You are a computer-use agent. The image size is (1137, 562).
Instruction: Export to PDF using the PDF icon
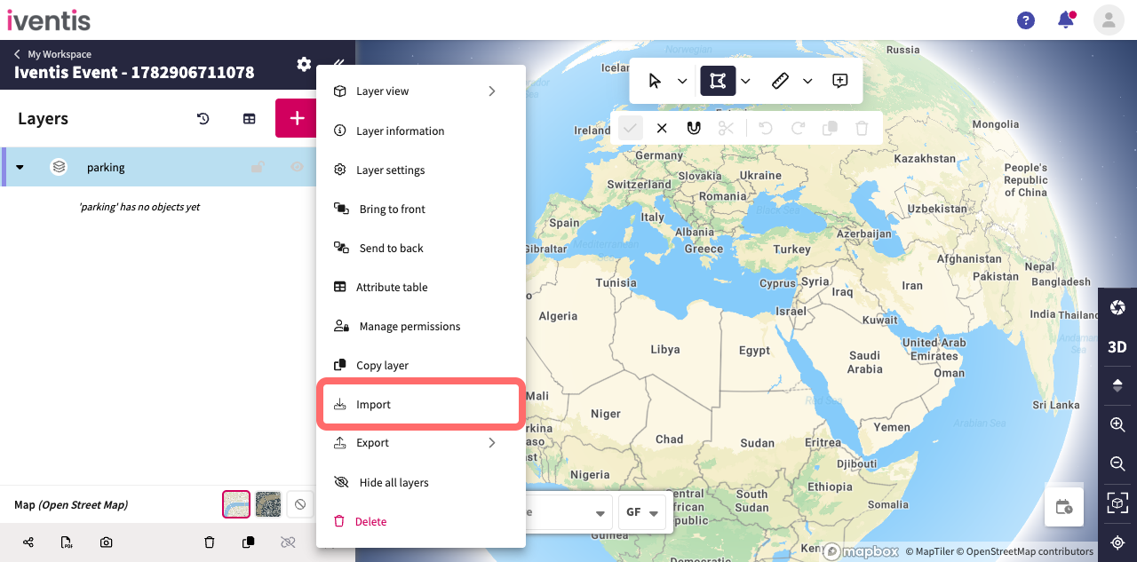(x=67, y=542)
